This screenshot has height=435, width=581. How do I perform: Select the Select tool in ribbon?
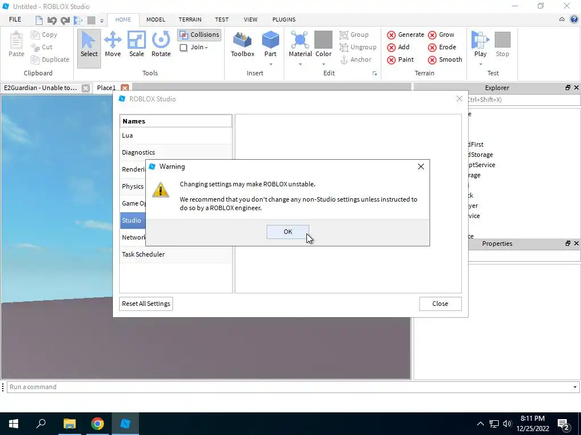(89, 49)
